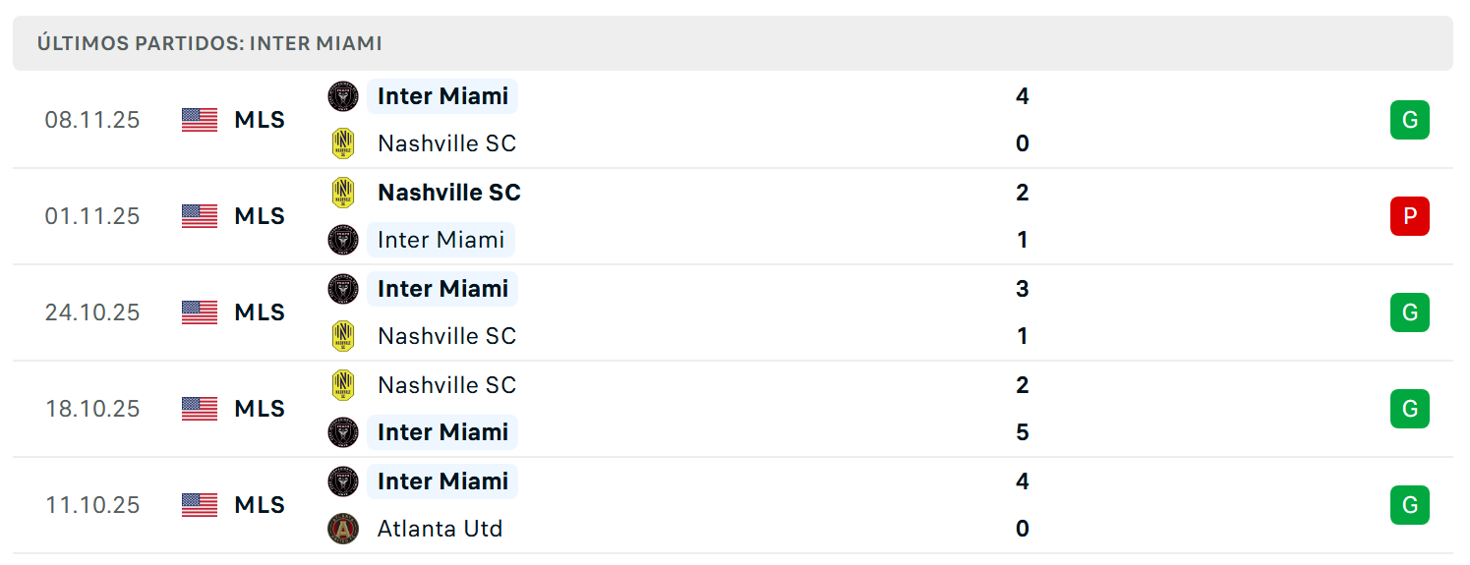Click highlighted Inter Miami in the 18.10.25 match

click(442, 432)
